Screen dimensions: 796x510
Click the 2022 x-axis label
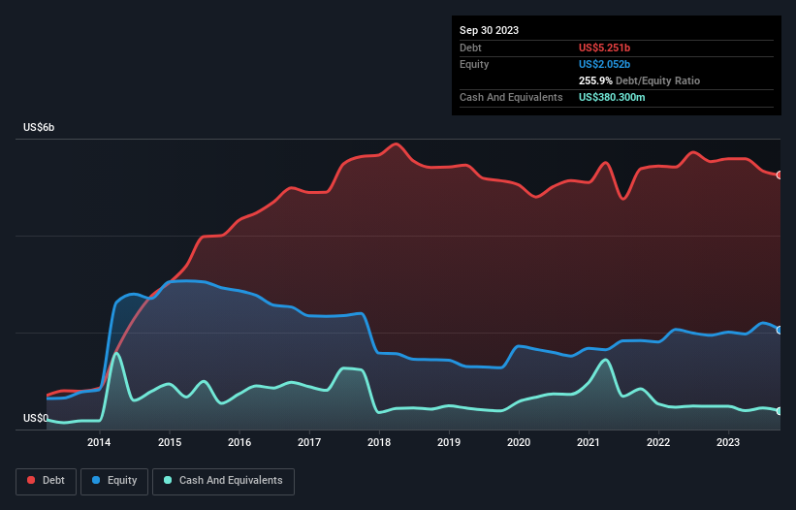pos(658,442)
